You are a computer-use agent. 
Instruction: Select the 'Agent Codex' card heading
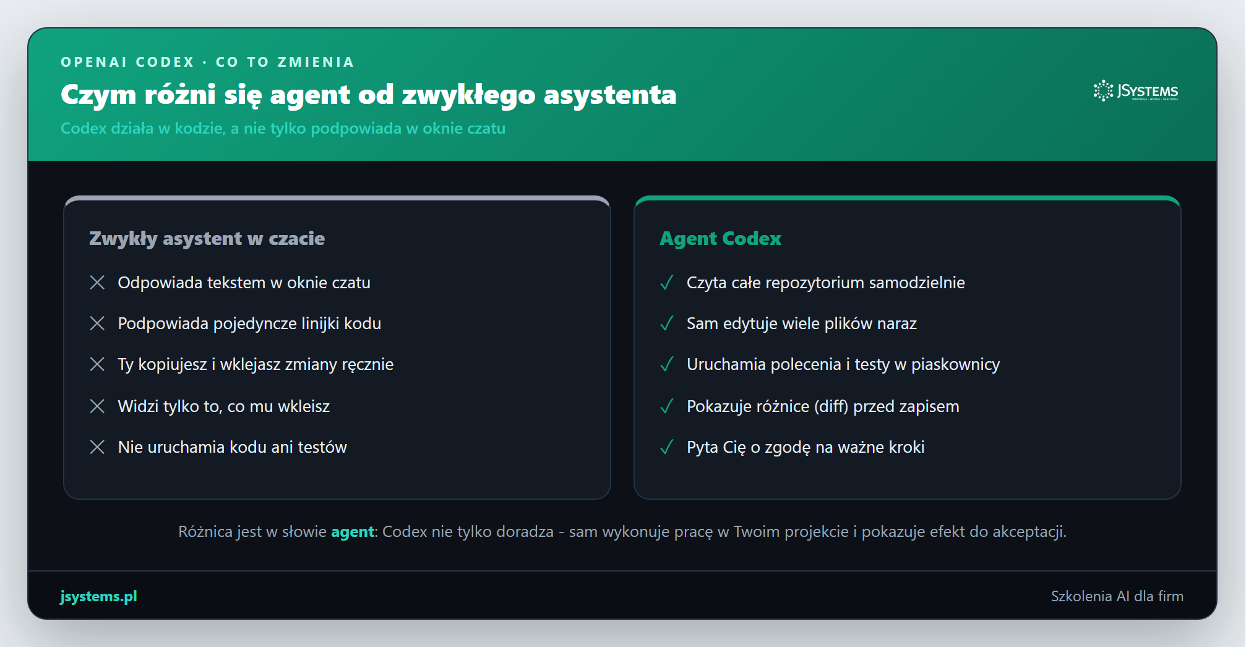pos(720,239)
